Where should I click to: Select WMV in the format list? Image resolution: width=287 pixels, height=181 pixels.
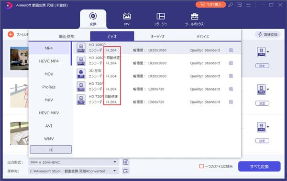coord(49,139)
